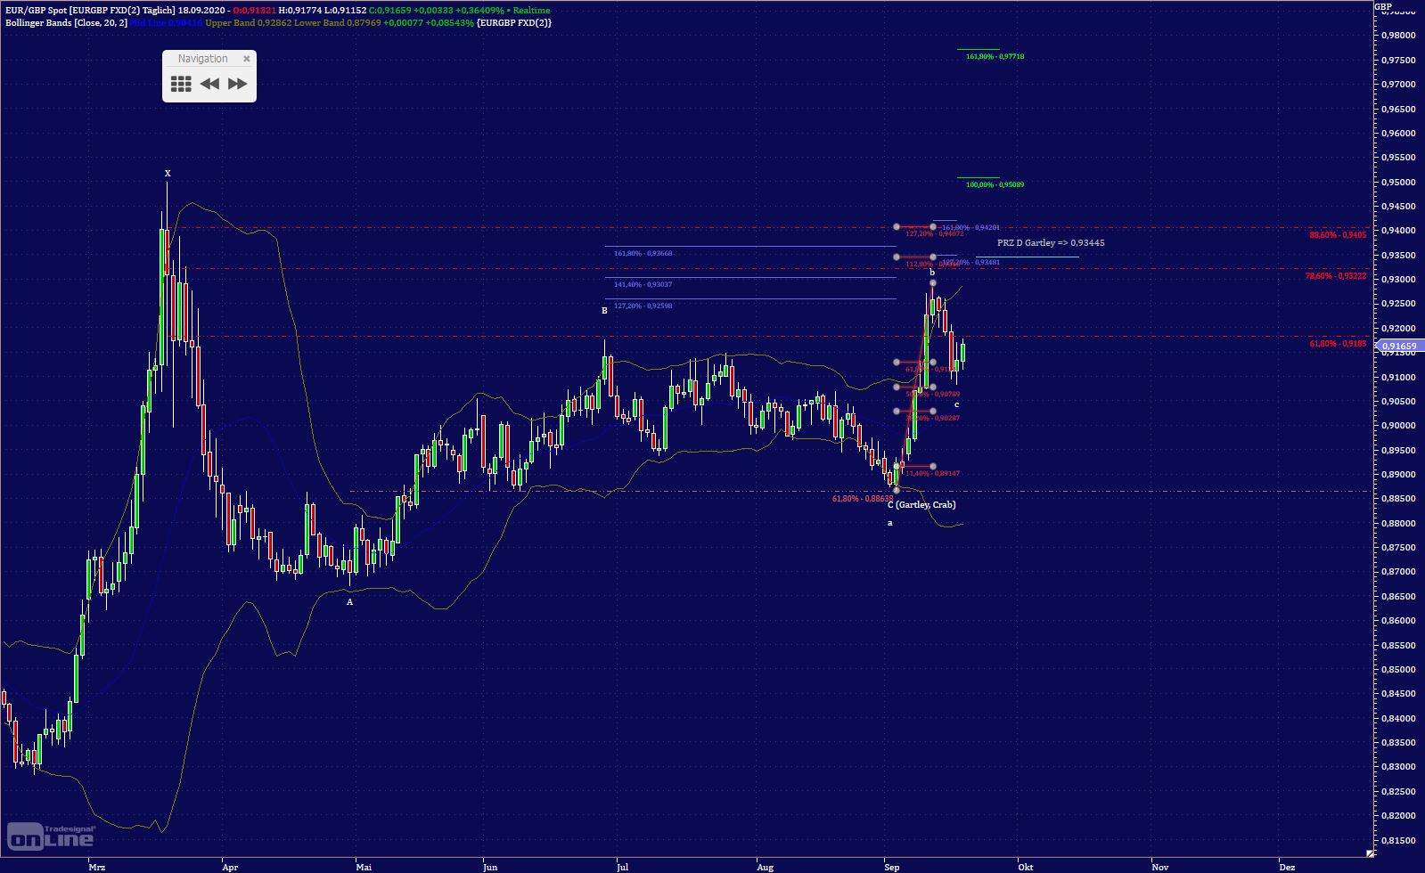Click the Dez label on the time axis
Viewport: 1425px width, 873px height.
point(1287,866)
